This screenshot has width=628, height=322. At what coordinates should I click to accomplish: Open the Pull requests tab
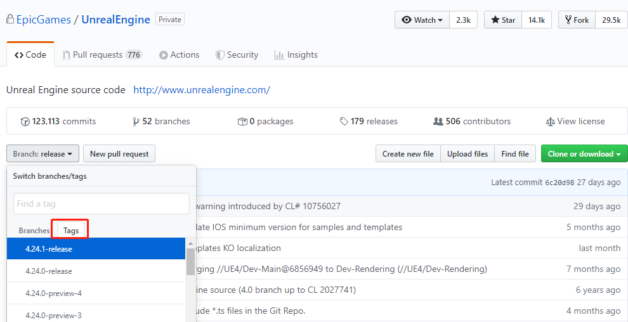point(102,55)
